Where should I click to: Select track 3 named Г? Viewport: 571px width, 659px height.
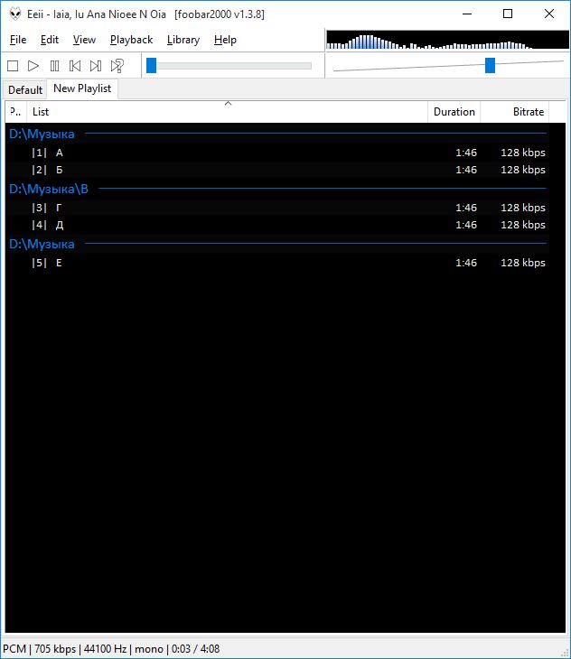[59, 208]
